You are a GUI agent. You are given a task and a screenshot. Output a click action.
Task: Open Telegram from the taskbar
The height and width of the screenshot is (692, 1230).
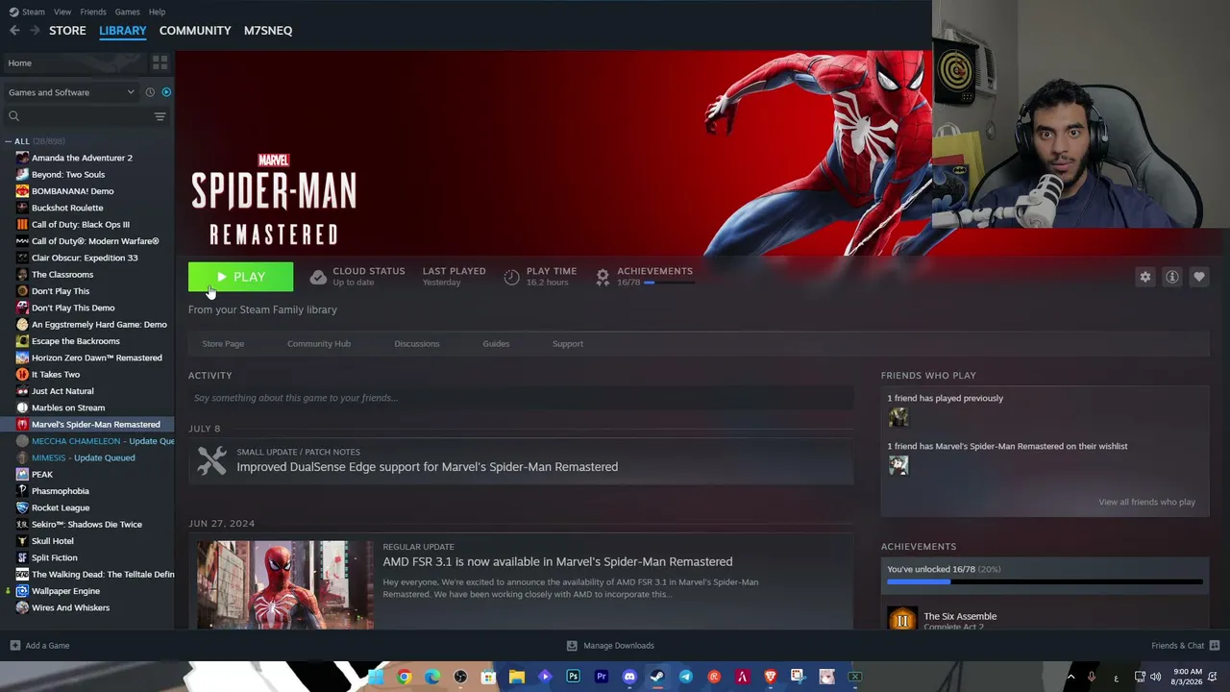685,677
